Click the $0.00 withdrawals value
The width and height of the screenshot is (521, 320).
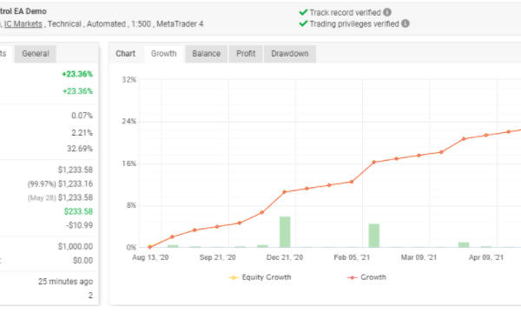[82, 261]
